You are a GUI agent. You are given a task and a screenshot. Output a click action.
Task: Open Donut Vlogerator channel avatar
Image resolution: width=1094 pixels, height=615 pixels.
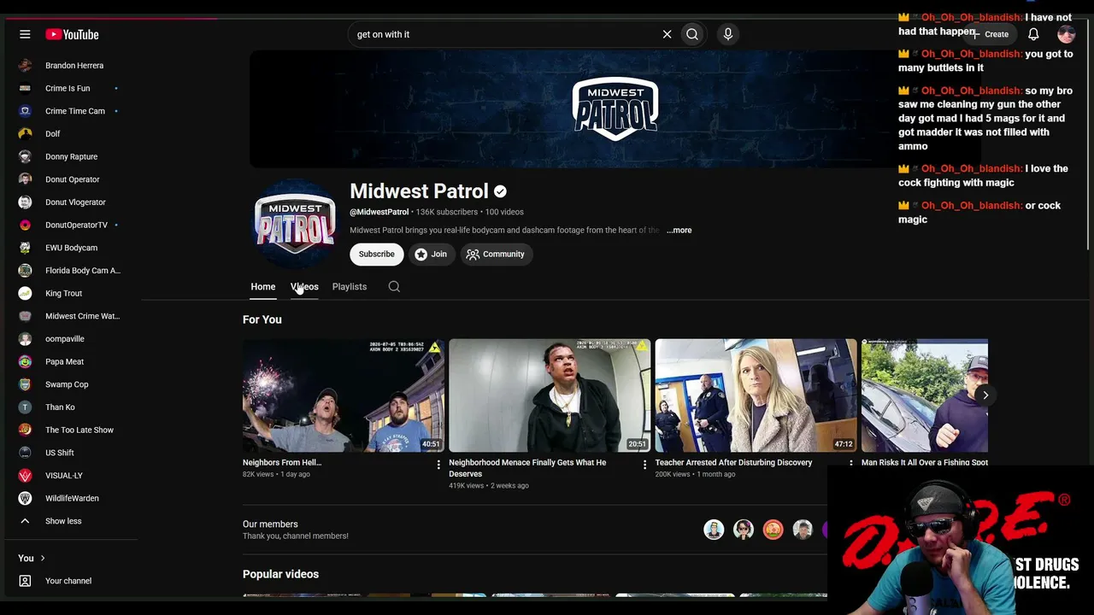click(25, 202)
